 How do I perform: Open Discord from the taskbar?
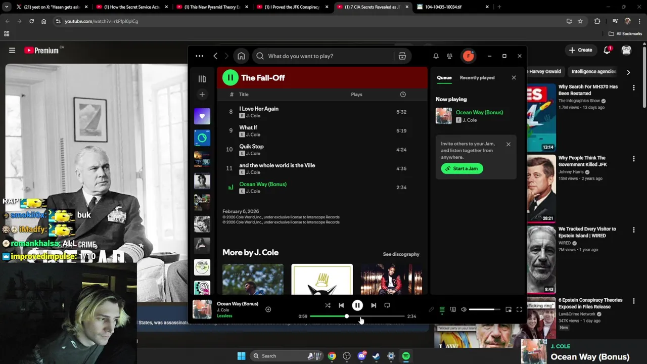[x=361, y=356]
